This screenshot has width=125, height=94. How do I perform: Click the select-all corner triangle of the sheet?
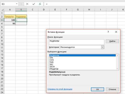[2, 10]
